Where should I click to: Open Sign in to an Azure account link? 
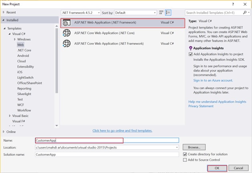tap(213, 80)
